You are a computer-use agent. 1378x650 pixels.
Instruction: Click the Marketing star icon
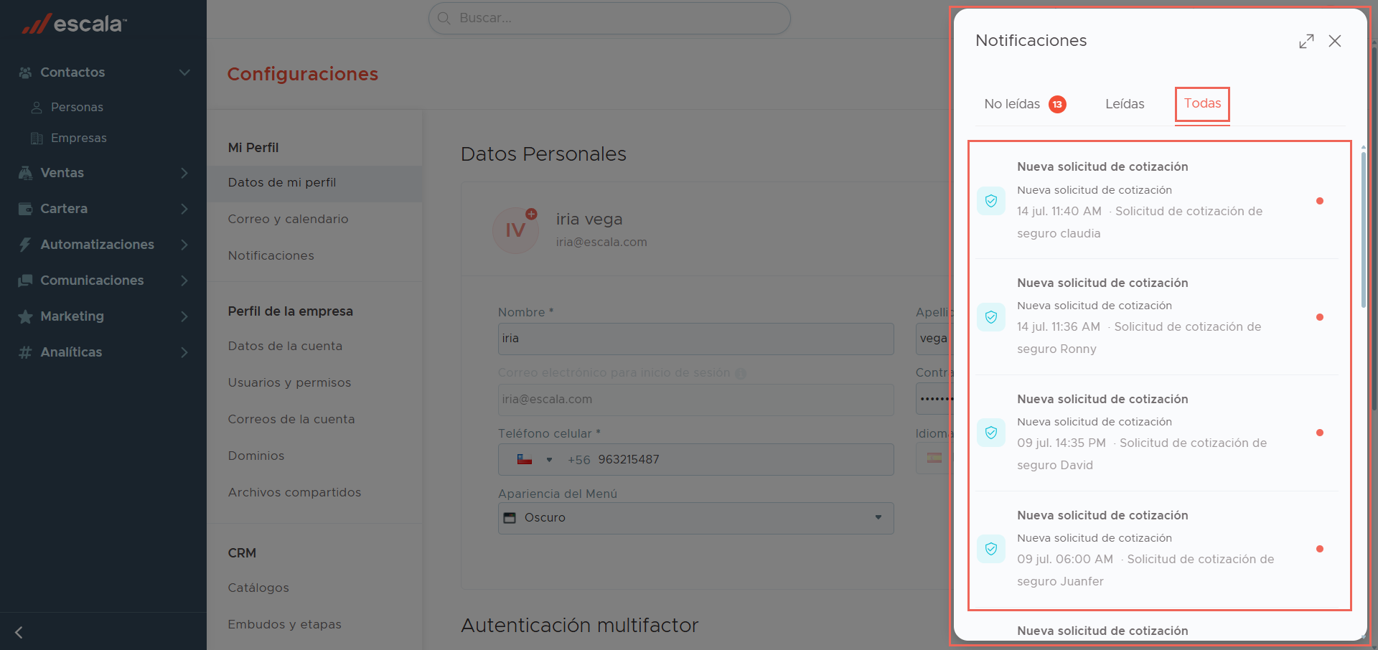pos(25,316)
